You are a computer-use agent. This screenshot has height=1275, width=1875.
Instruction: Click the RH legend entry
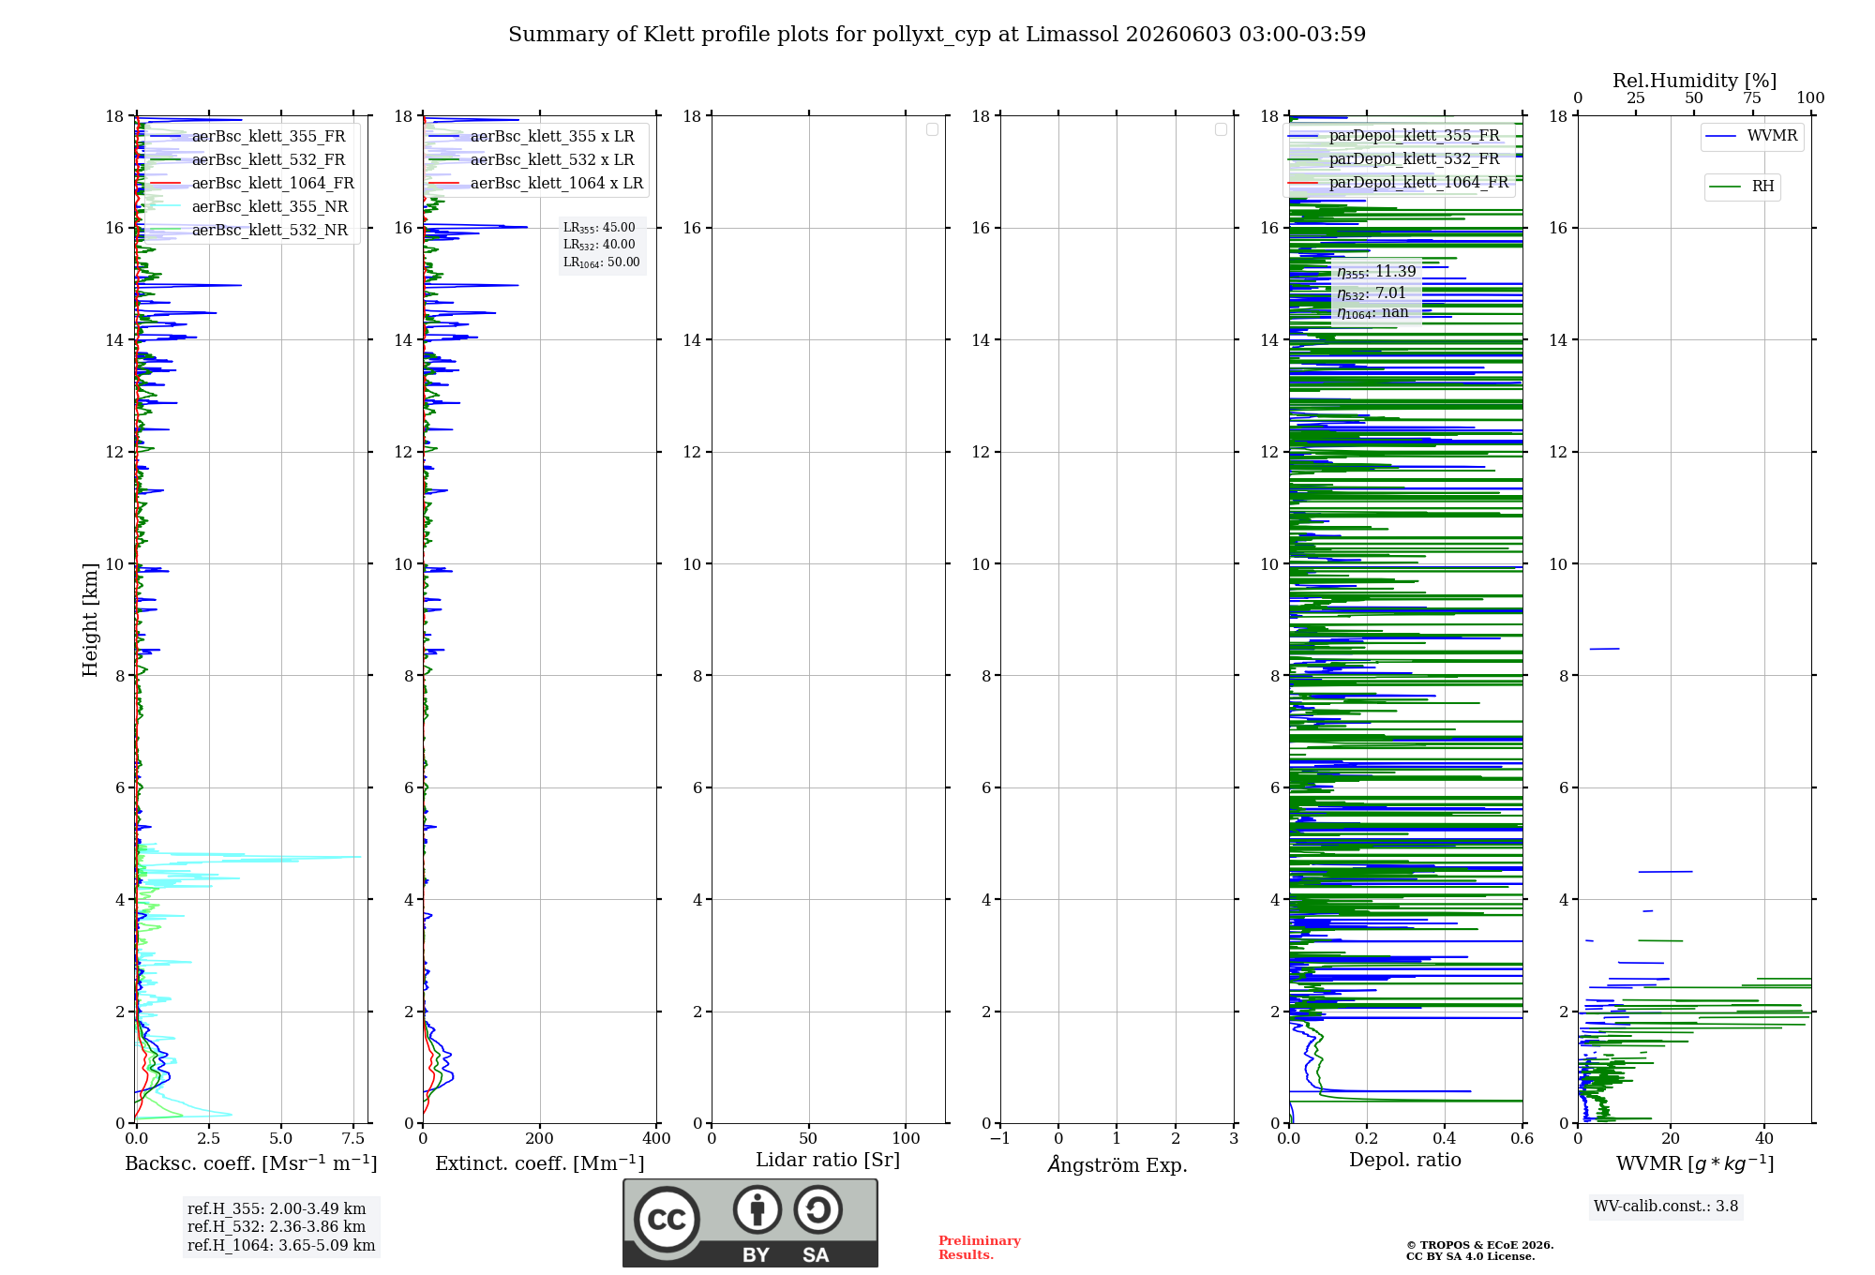click(1743, 187)
